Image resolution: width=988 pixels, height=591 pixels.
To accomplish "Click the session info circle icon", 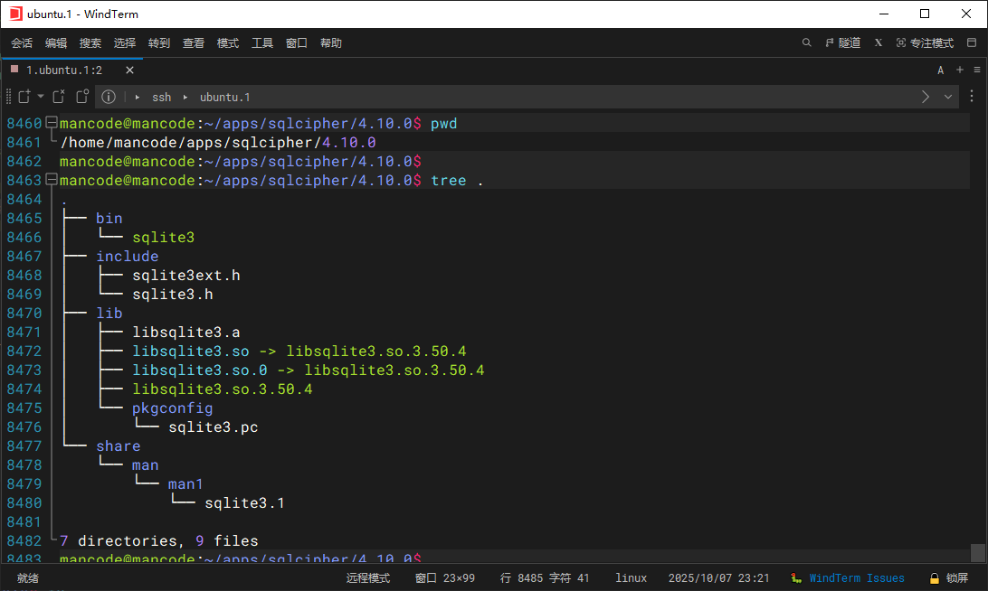I will [109, 97].
